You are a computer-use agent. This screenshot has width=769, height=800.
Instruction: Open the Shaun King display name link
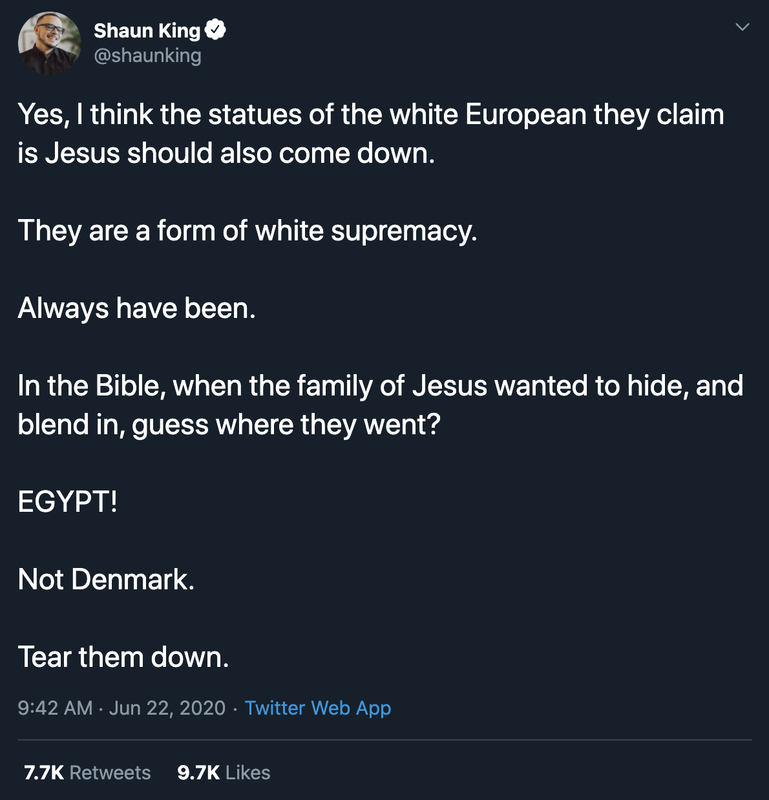pyautogui.click(x=147, y=30)
